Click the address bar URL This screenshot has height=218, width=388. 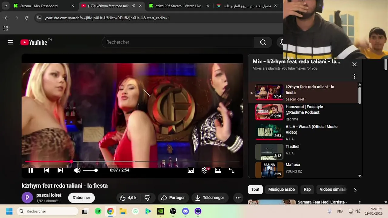pos(107,18)
